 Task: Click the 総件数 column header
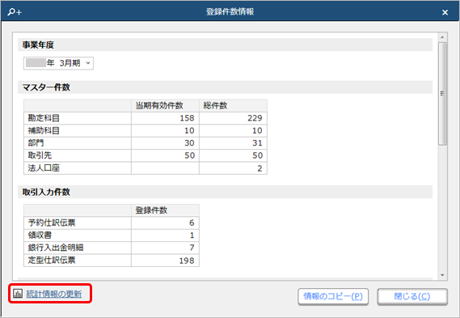215,105
